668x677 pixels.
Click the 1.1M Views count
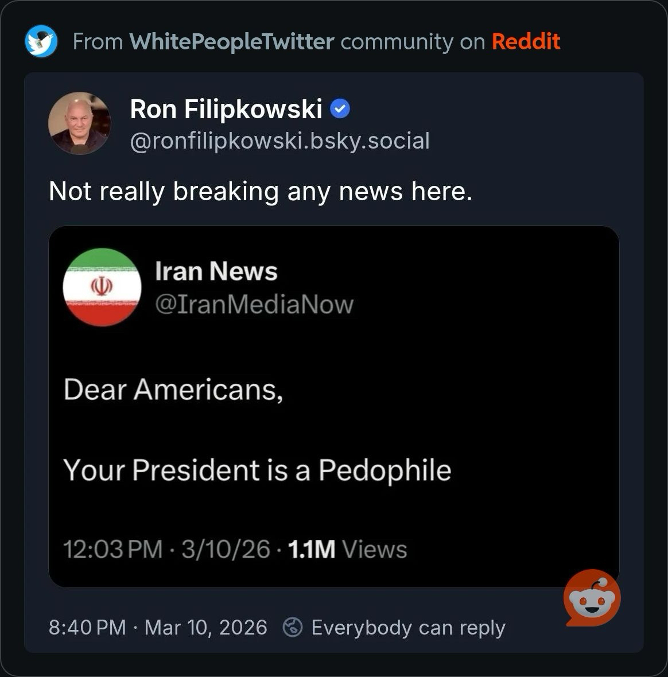347,550
